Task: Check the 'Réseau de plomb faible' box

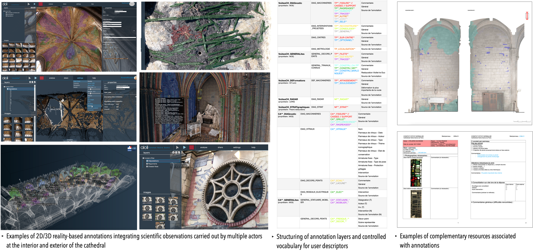Action: [x=472, y=148]
